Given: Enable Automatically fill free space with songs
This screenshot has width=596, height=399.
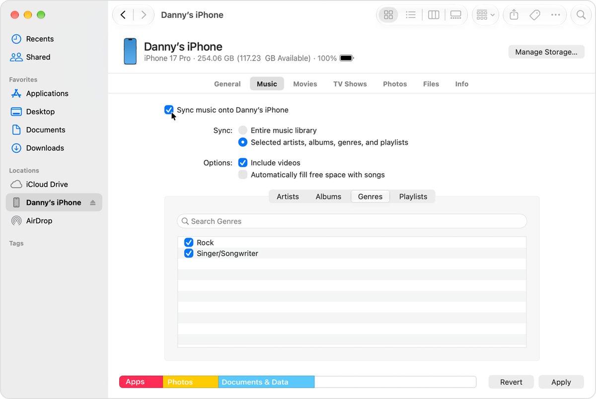Looking at the screenshot, I should point(242,174).
